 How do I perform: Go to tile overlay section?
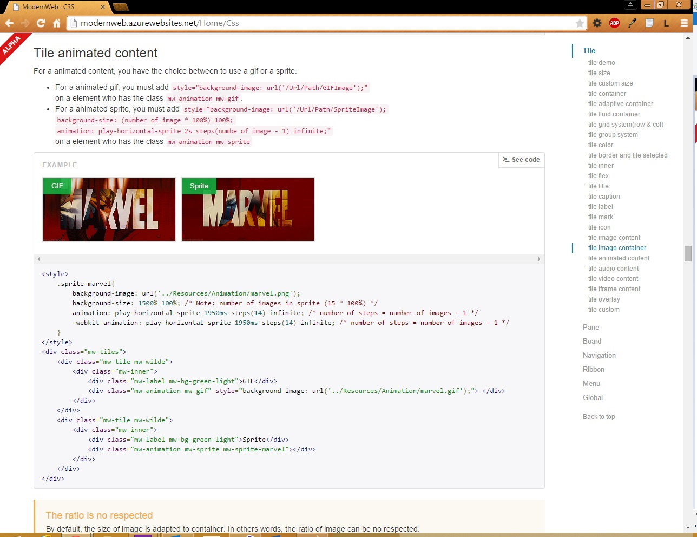click(604, 299)
